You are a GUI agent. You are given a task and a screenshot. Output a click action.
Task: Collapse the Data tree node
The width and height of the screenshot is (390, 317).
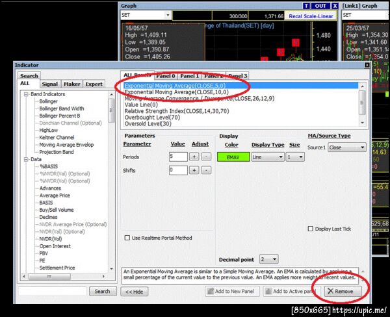coord(26,159)
